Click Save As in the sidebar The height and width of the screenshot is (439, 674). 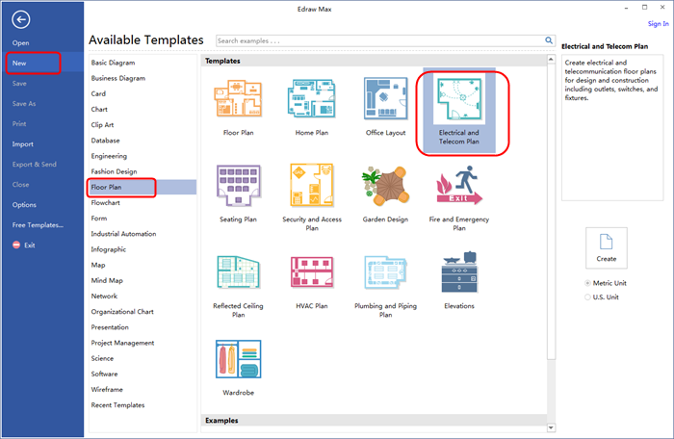(24, 104)
